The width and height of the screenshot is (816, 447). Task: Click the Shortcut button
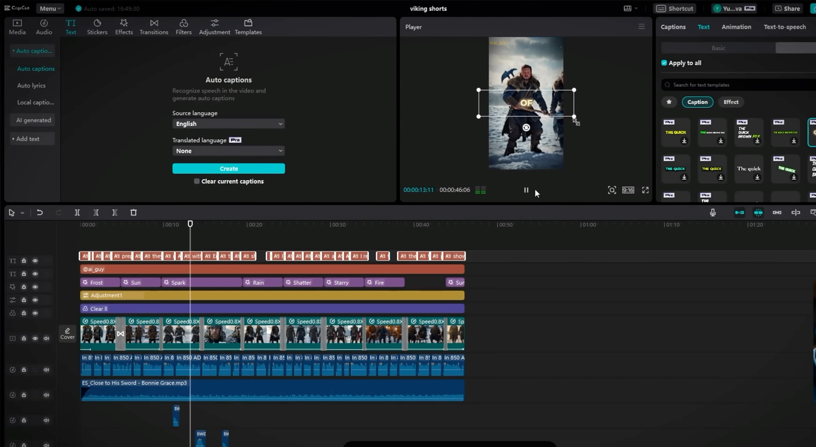pyautogui.click(x=675, y=8)
